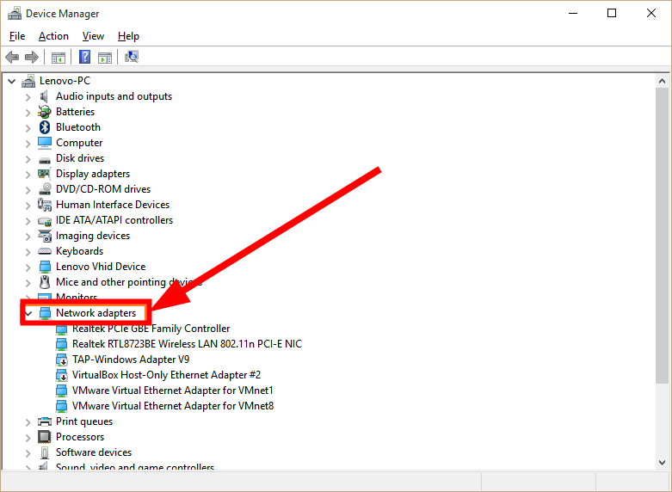The image size is (672, 492).
Task: Click the Device Manager title bar icon
Action: 15,13
